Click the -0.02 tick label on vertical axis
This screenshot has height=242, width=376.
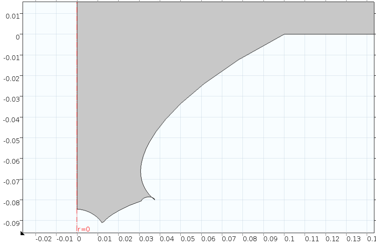click(12, 78)
